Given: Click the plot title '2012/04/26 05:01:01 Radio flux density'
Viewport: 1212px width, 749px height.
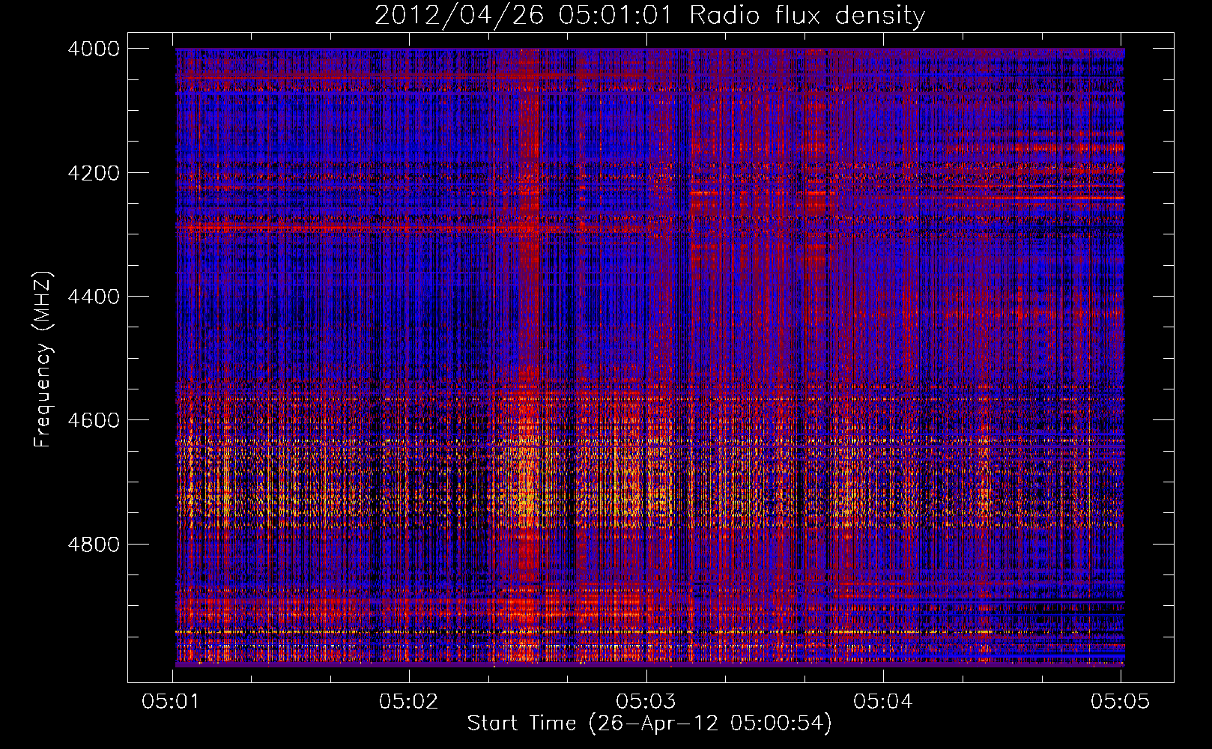Looking at the screenshot, I should point(650,15).
